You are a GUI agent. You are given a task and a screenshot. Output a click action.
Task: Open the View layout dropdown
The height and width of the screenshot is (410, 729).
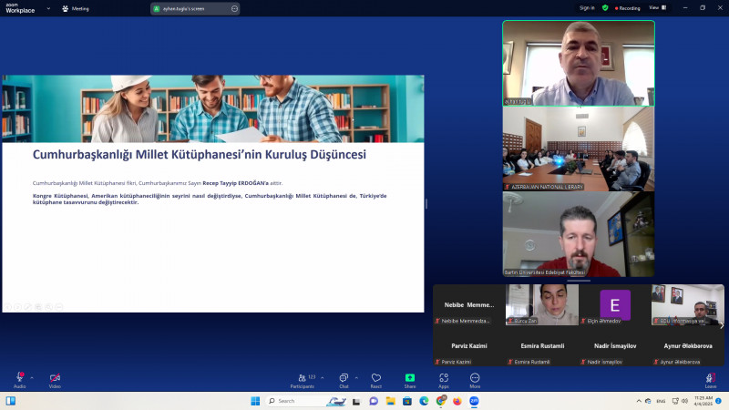pyautogui.click(x=654, y=7)
